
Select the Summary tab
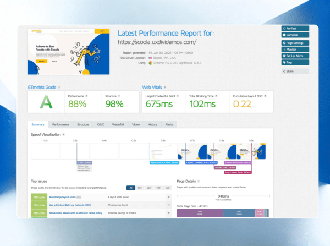click(38, 124)
